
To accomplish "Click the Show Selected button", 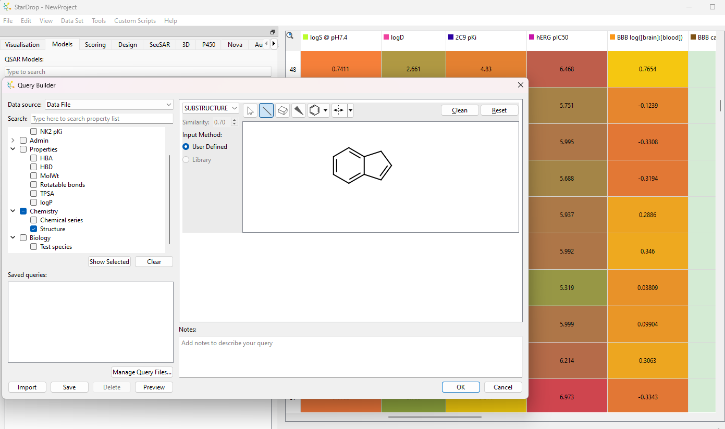I will tap(109, 262).
